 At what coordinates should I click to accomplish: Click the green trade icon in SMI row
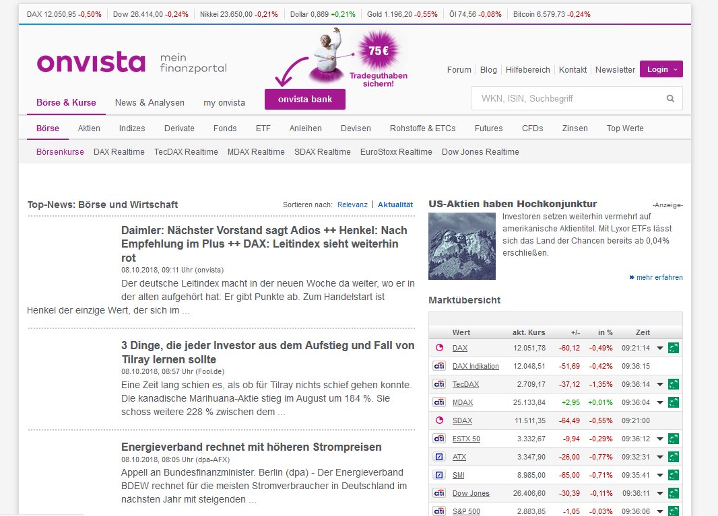(673, 475)
